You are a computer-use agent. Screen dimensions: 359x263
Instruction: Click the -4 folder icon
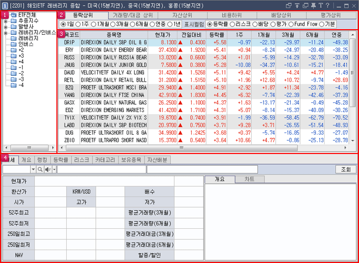[13, 85]
